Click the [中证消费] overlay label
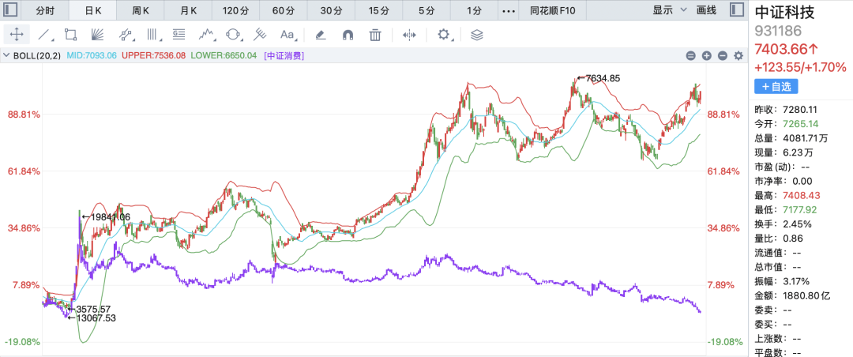Image resolution: width=853 pixels, height=357 pixels. click(284, 55)
